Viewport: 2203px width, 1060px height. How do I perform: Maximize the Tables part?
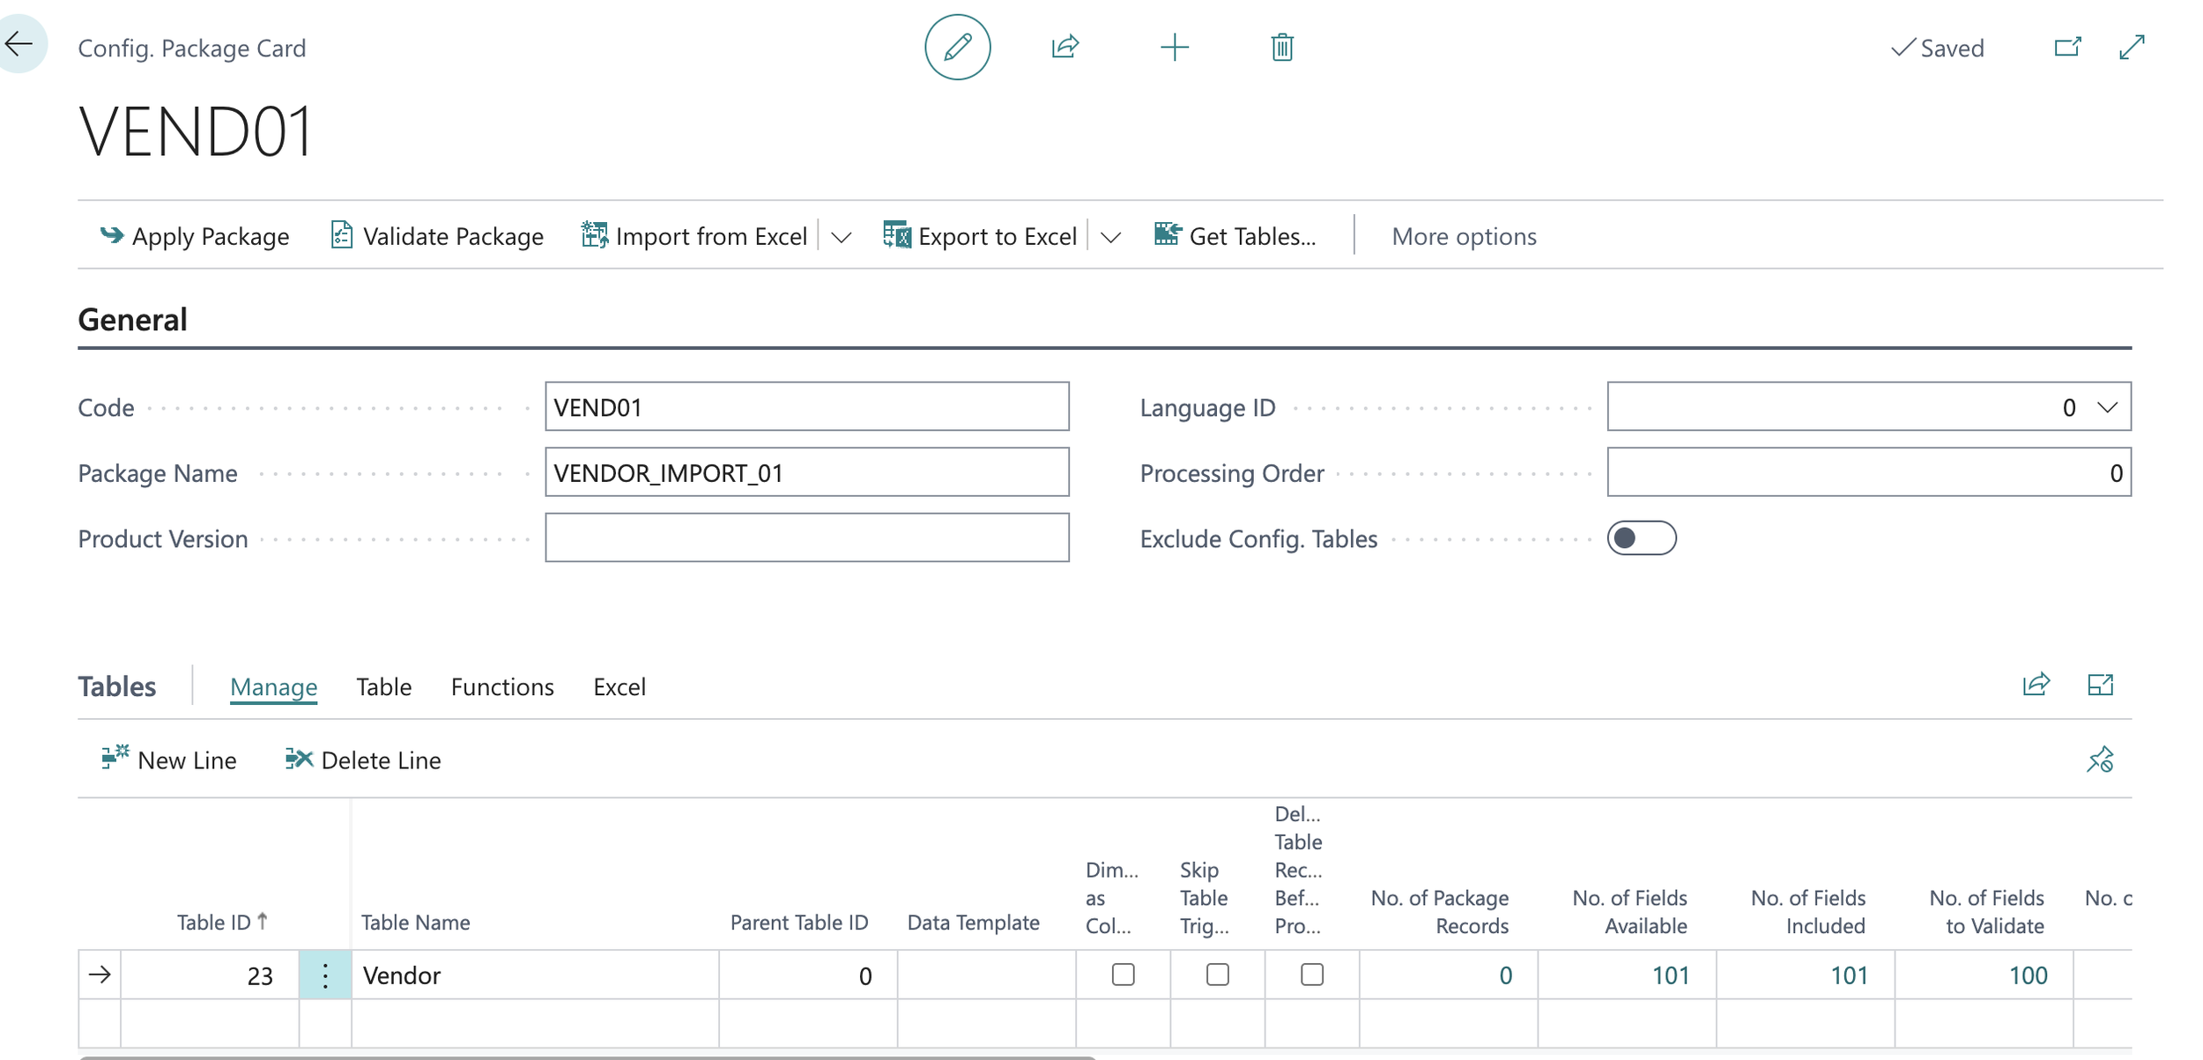2101,685
